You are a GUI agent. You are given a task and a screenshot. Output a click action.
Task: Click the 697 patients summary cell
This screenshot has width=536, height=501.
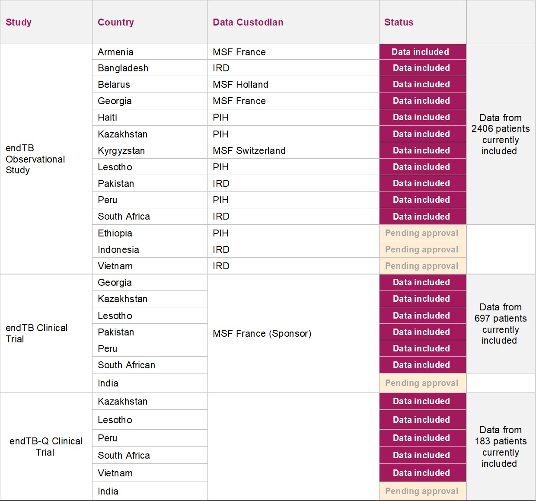click(x=501, y=324)
